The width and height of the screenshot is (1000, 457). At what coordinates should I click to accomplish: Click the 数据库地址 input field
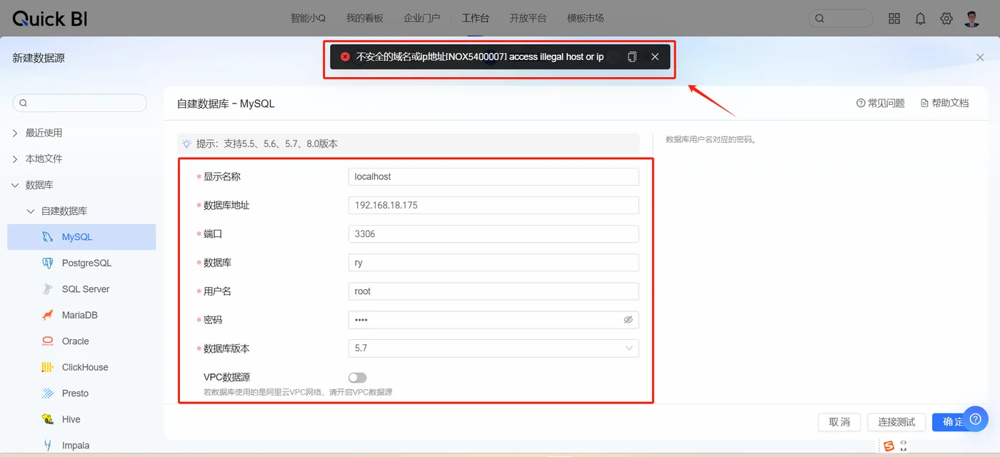click(494, 205)
